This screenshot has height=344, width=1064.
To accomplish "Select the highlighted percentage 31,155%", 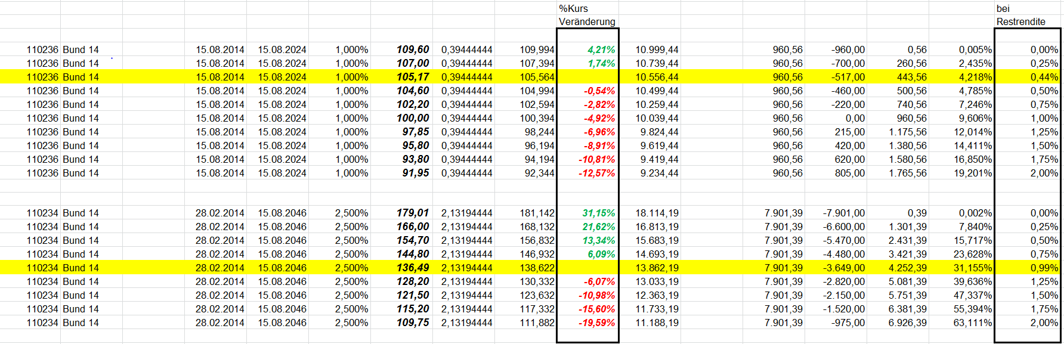I will (x=961, y=268).
